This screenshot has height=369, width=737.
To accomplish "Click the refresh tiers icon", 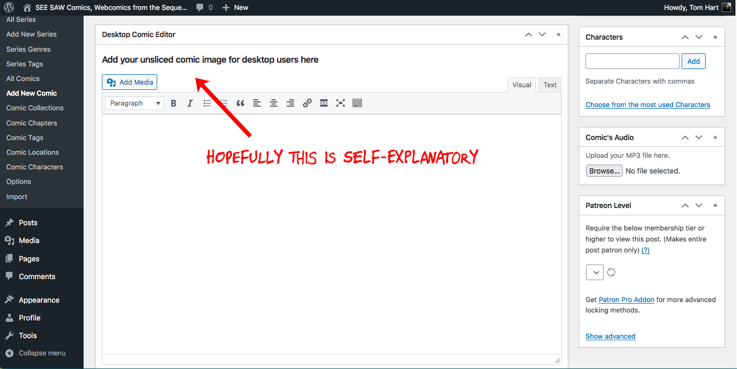I will click(611, 272).
